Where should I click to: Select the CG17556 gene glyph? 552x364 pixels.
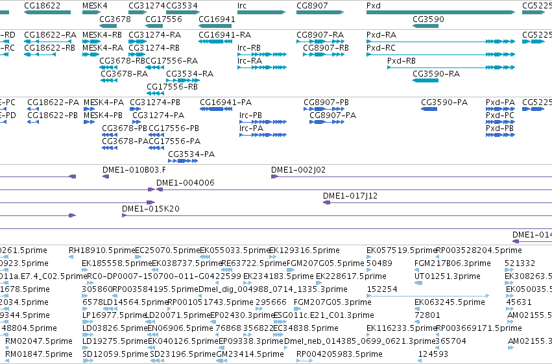[x=154, y=26]
